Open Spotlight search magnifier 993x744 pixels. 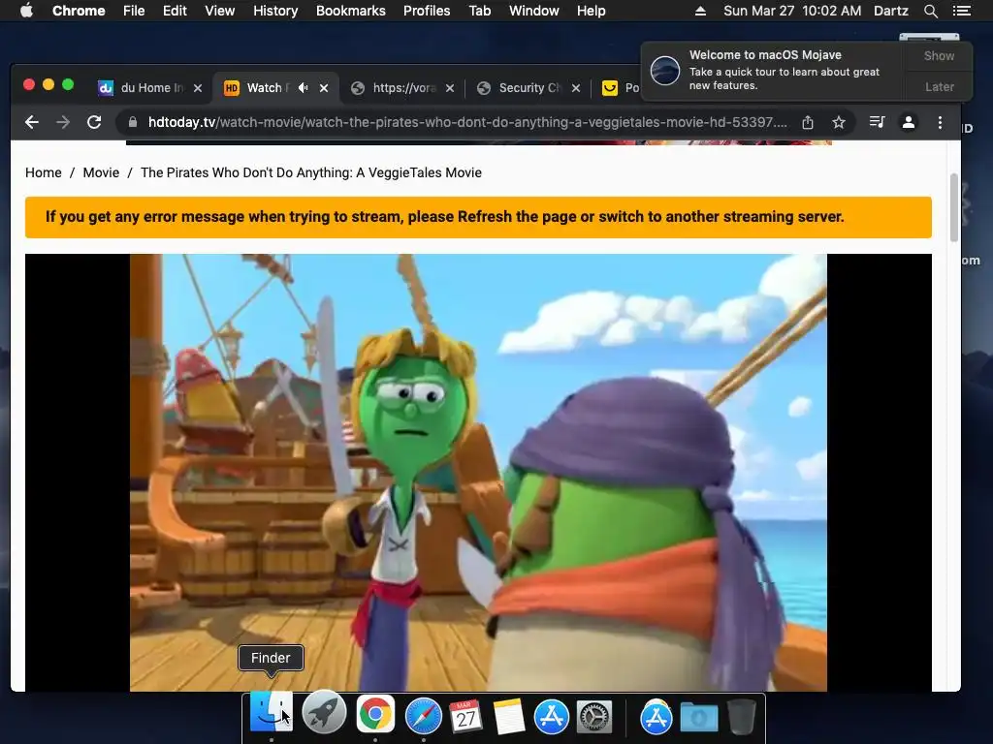[930, 11]
